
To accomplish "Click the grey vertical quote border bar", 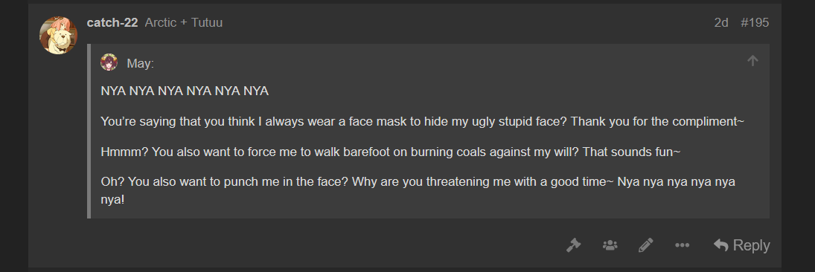I will pyautogui.click(x=89, y=132).
